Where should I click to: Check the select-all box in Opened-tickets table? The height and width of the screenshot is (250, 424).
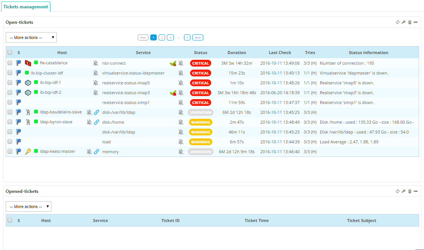(10, 220)
